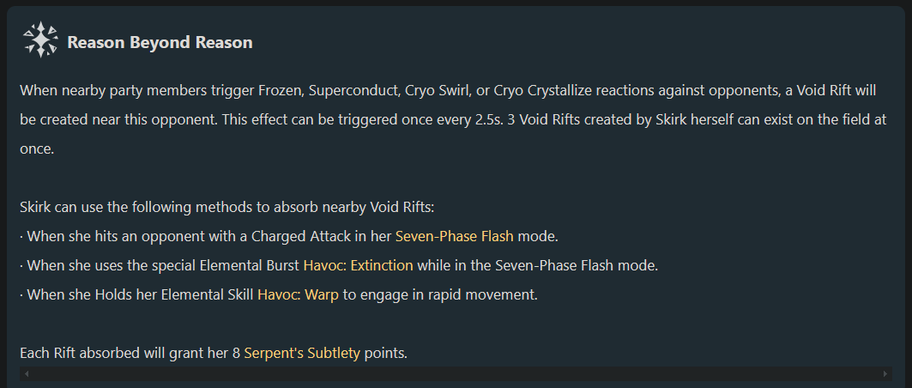Screen dimensions: 912x388
Task: Open the Havoc: Extinction link
Action: pos(359,266)
